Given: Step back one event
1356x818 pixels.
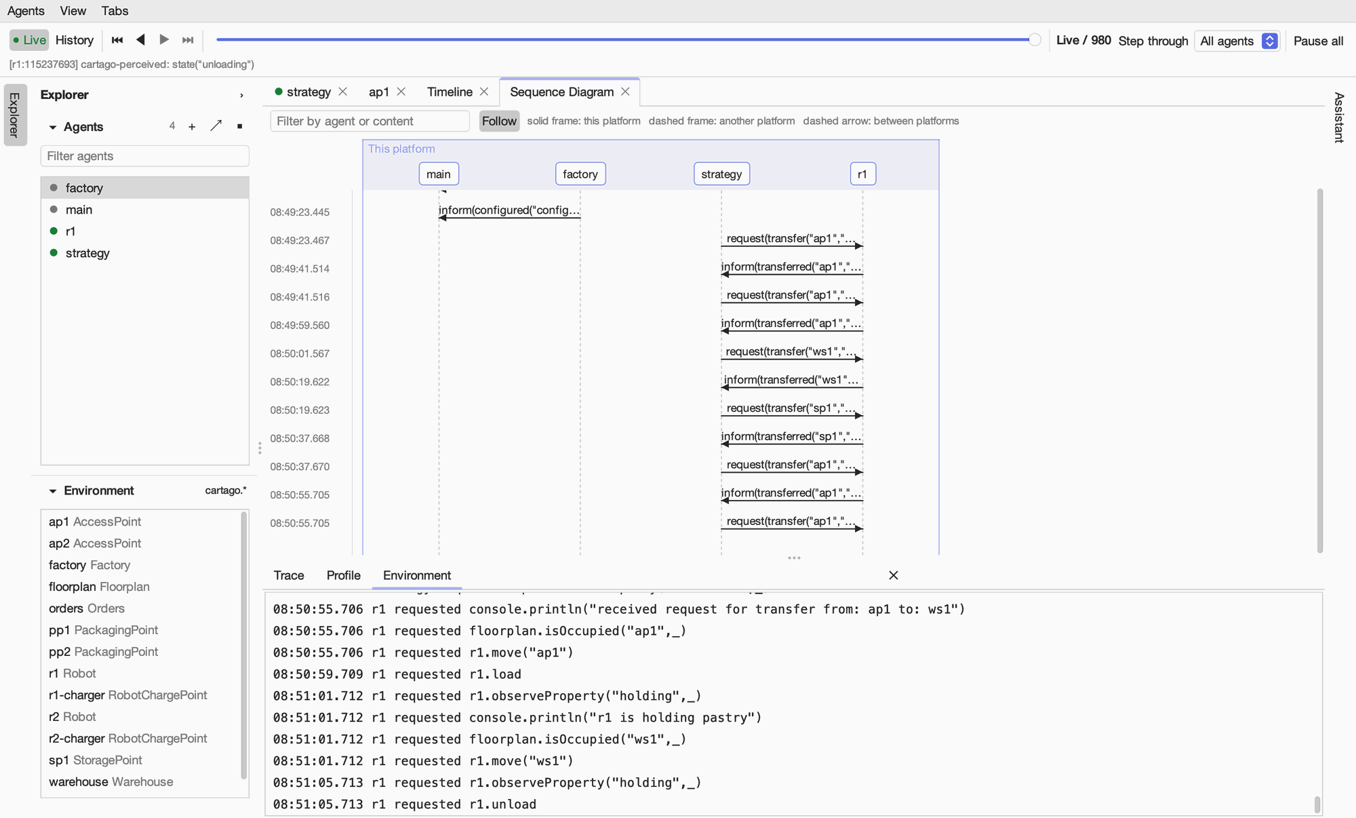Looking at the screenshot, I should [140, 40].
